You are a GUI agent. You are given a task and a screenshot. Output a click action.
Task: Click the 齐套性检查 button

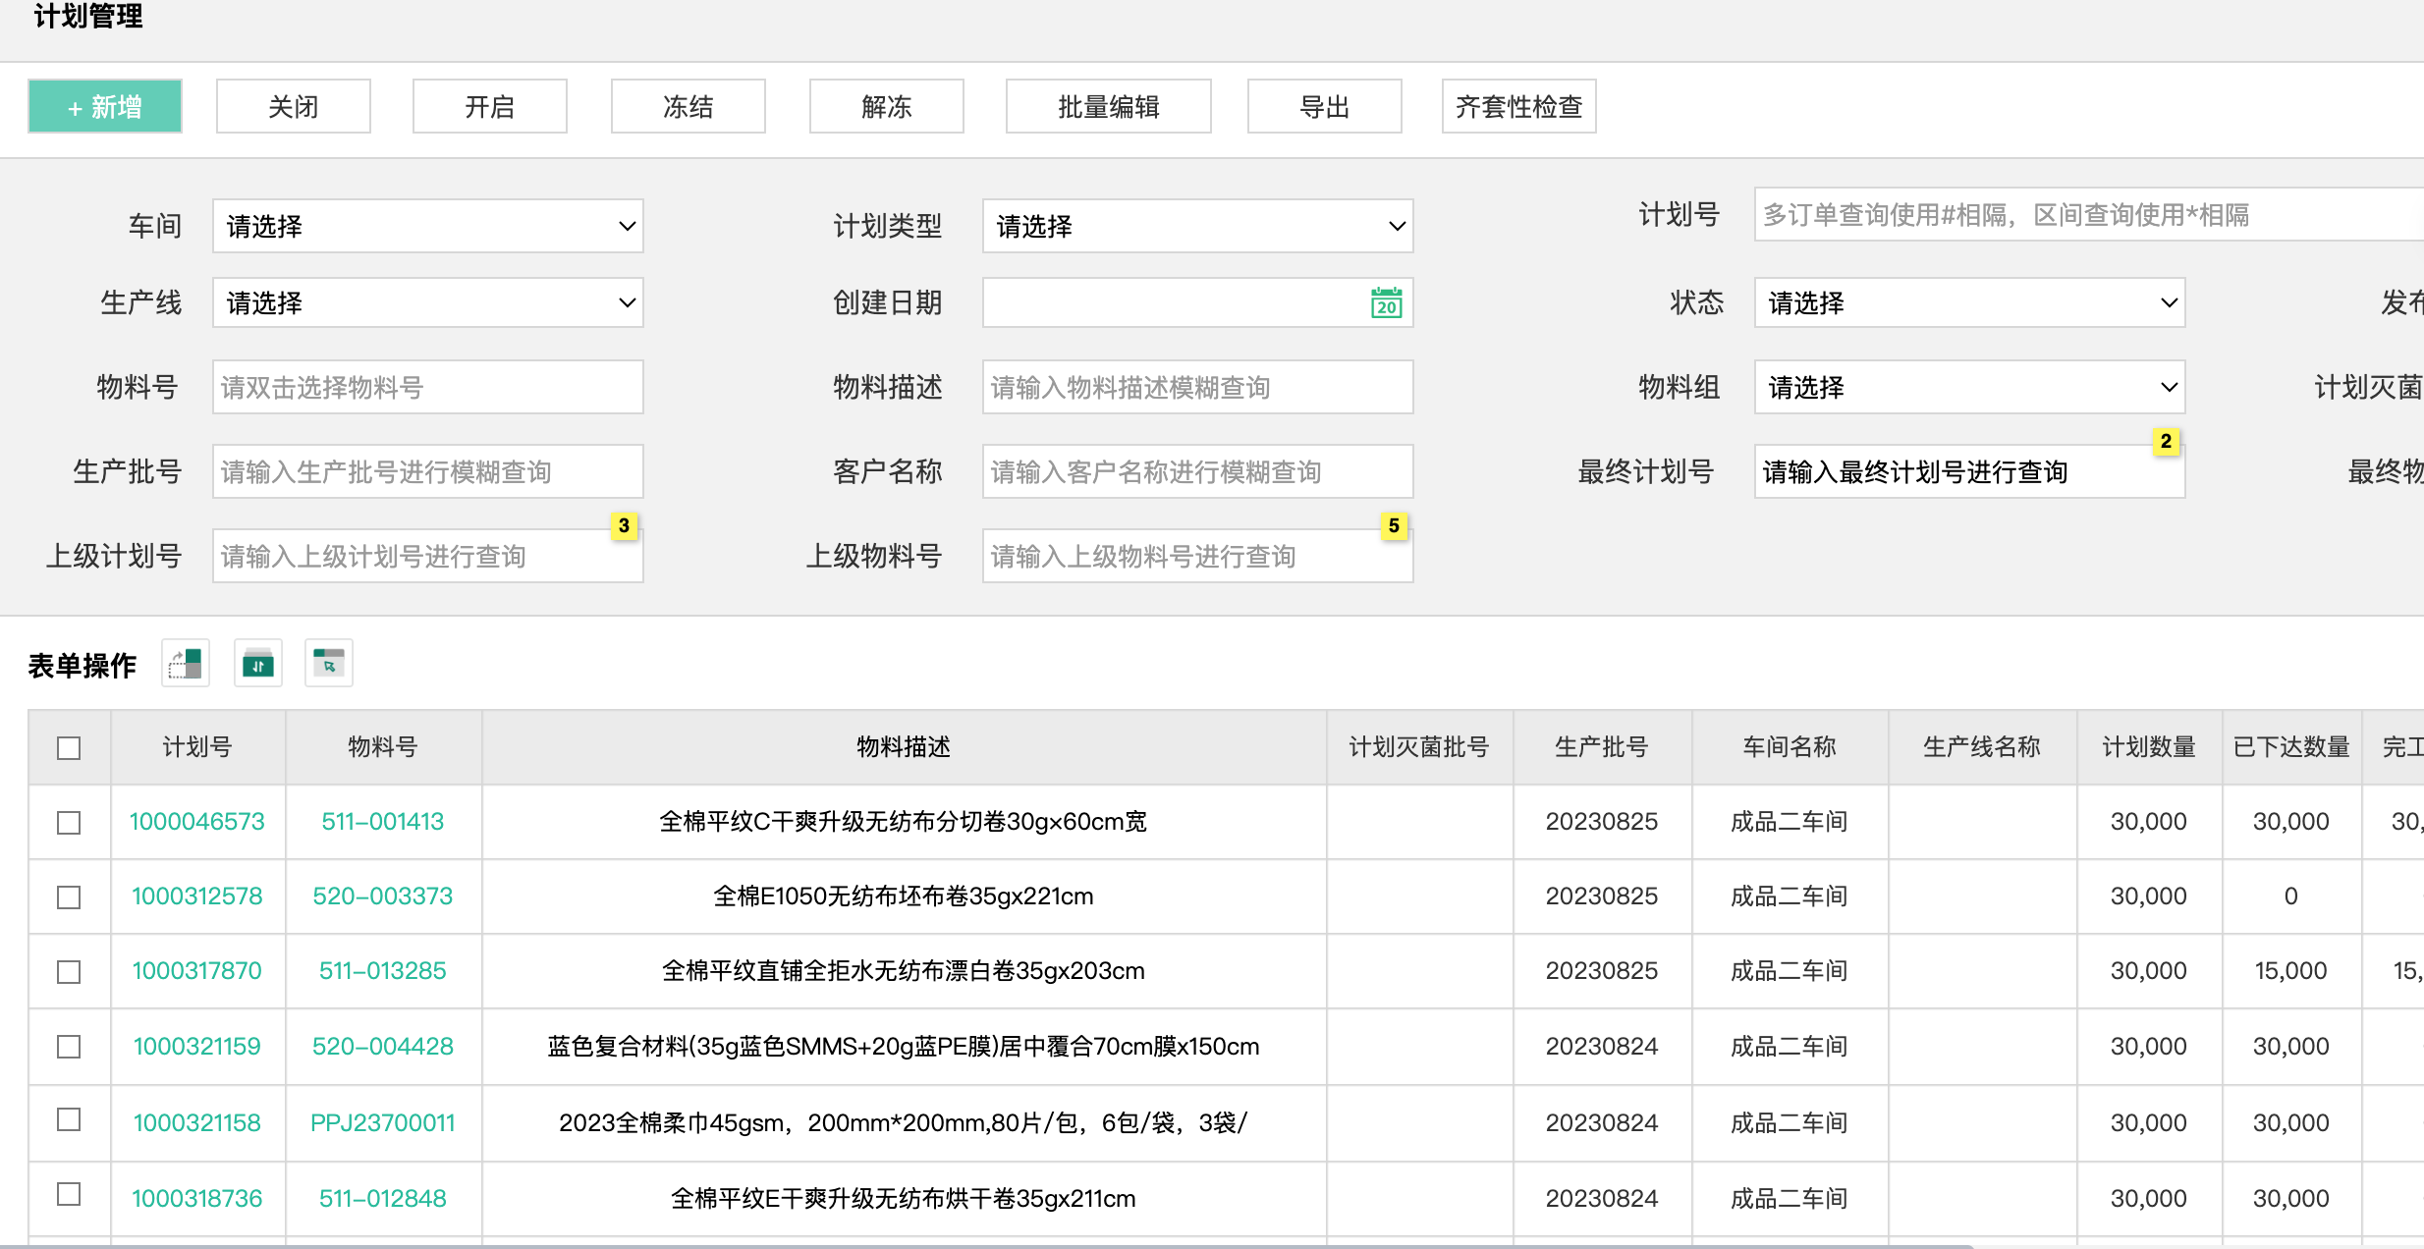[1519, 106]
